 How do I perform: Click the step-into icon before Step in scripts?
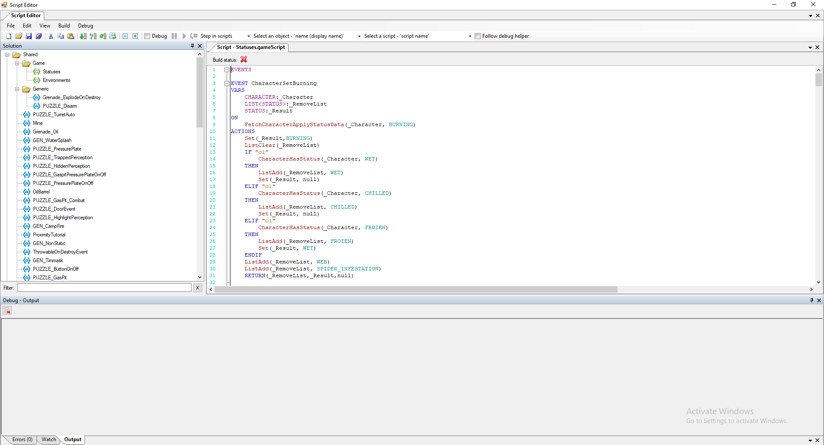pyautogui.click(x=194, y=36)
